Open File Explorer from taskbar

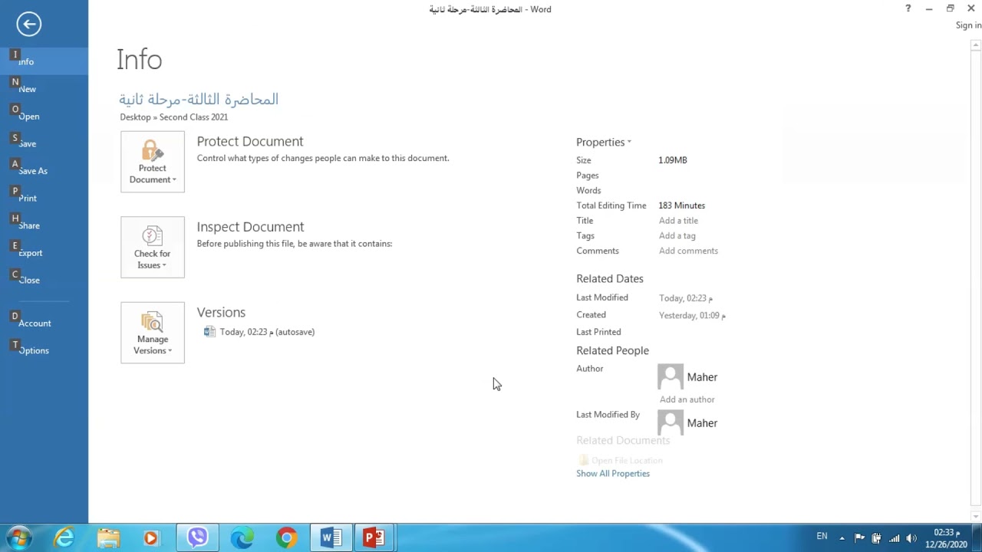pyautogui.click(x=108, y=538)
